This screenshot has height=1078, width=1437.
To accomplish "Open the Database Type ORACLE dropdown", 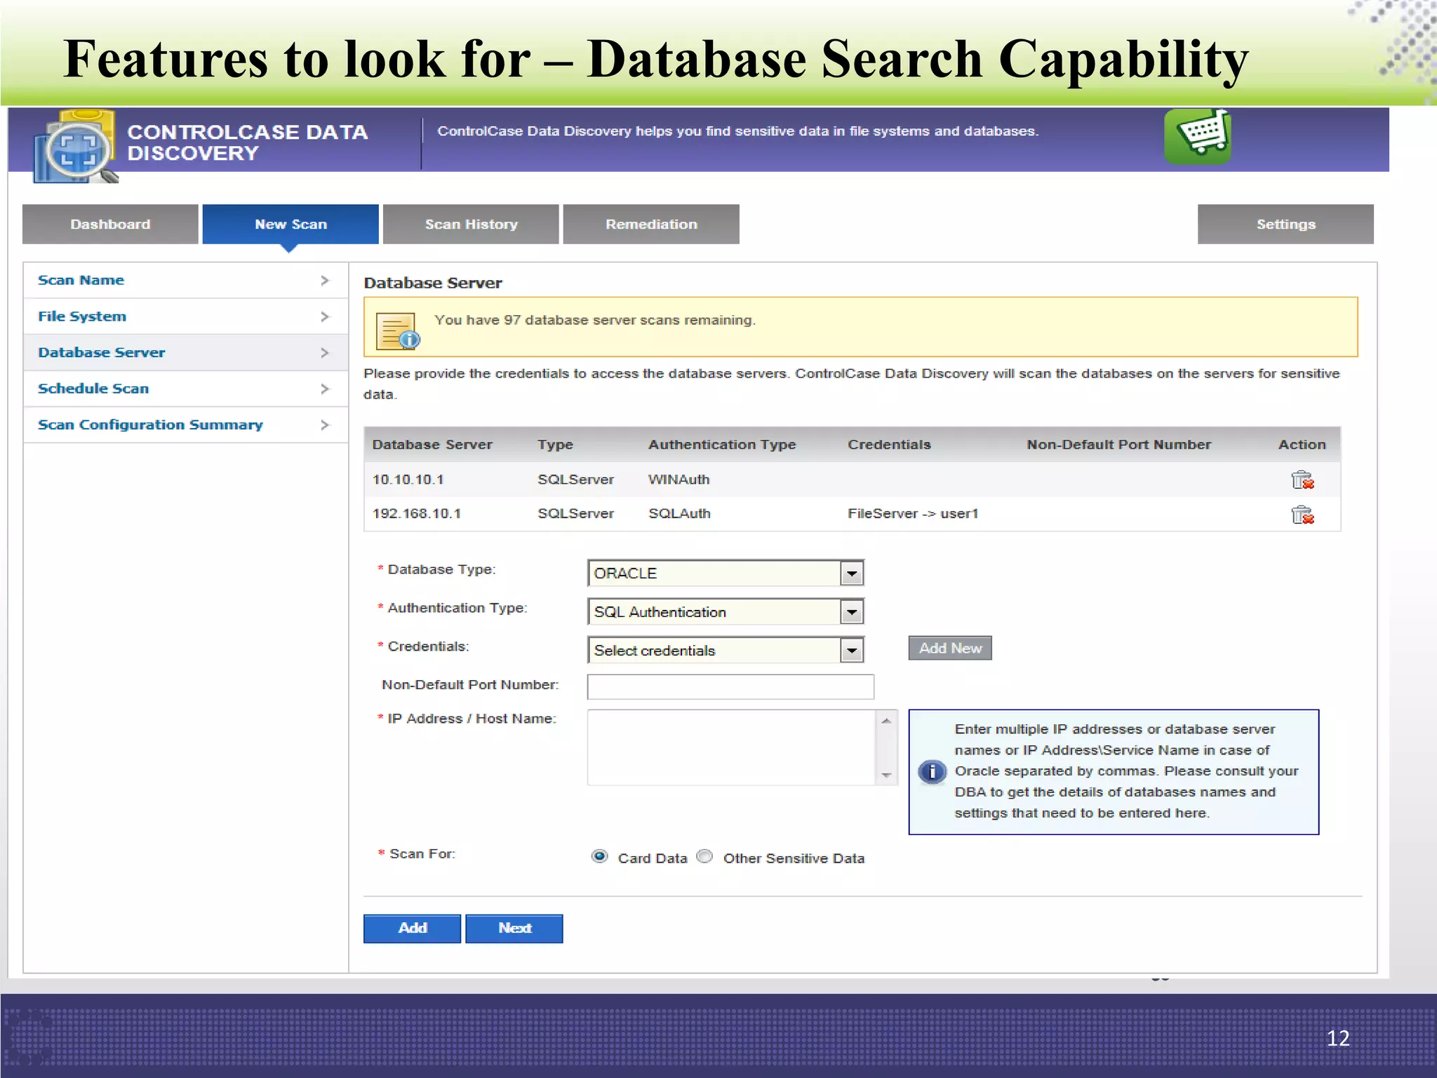I will click(x=726, y=573).
